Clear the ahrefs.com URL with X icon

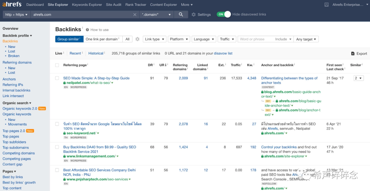(135, 15)
